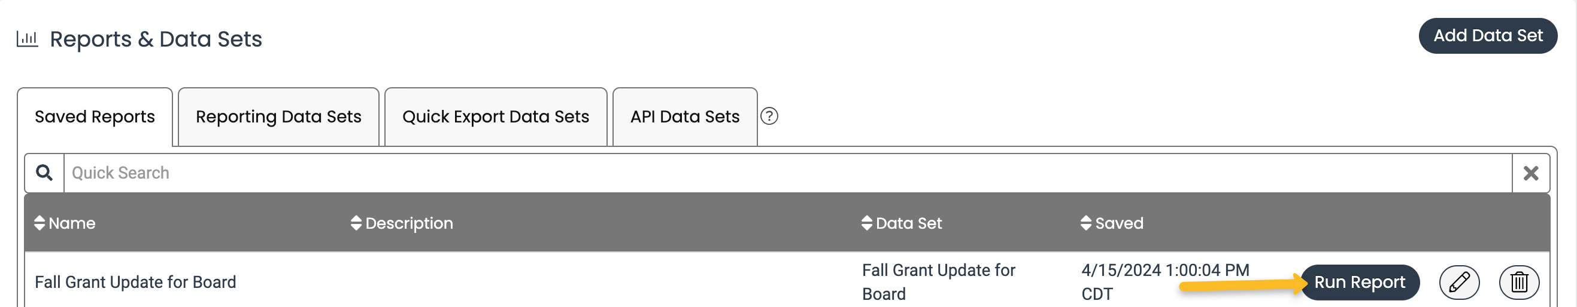
Task: Sort the table by Saved date column
Action: 1112,223
